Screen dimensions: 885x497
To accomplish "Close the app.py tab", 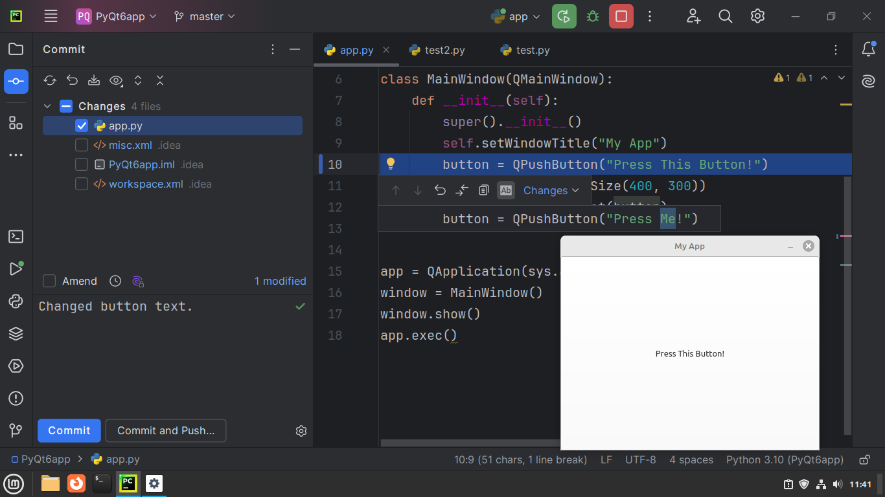I will point(386,50).
